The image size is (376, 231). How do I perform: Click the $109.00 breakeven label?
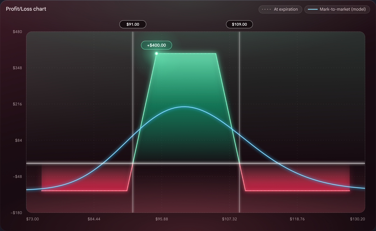[239, 24]
